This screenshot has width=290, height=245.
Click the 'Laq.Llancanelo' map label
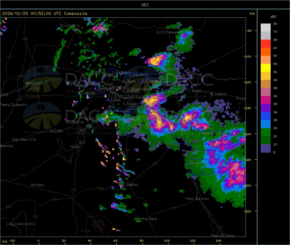click(x=21, y=224)
